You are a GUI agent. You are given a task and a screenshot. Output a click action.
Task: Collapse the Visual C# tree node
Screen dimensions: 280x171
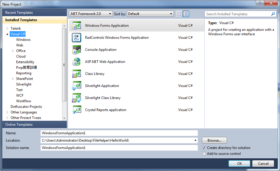[7, 34]
